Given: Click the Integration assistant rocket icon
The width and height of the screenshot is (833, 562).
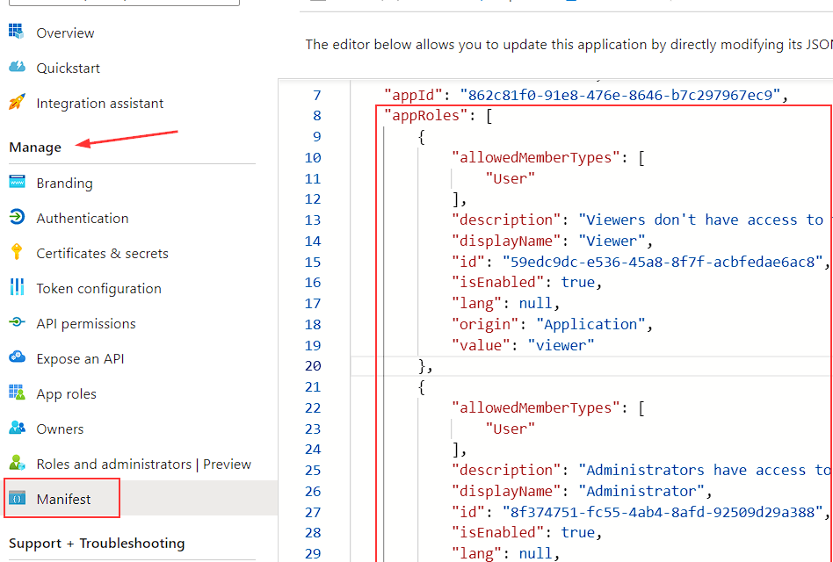Looking at the screenshot, I should pos(17,103).
